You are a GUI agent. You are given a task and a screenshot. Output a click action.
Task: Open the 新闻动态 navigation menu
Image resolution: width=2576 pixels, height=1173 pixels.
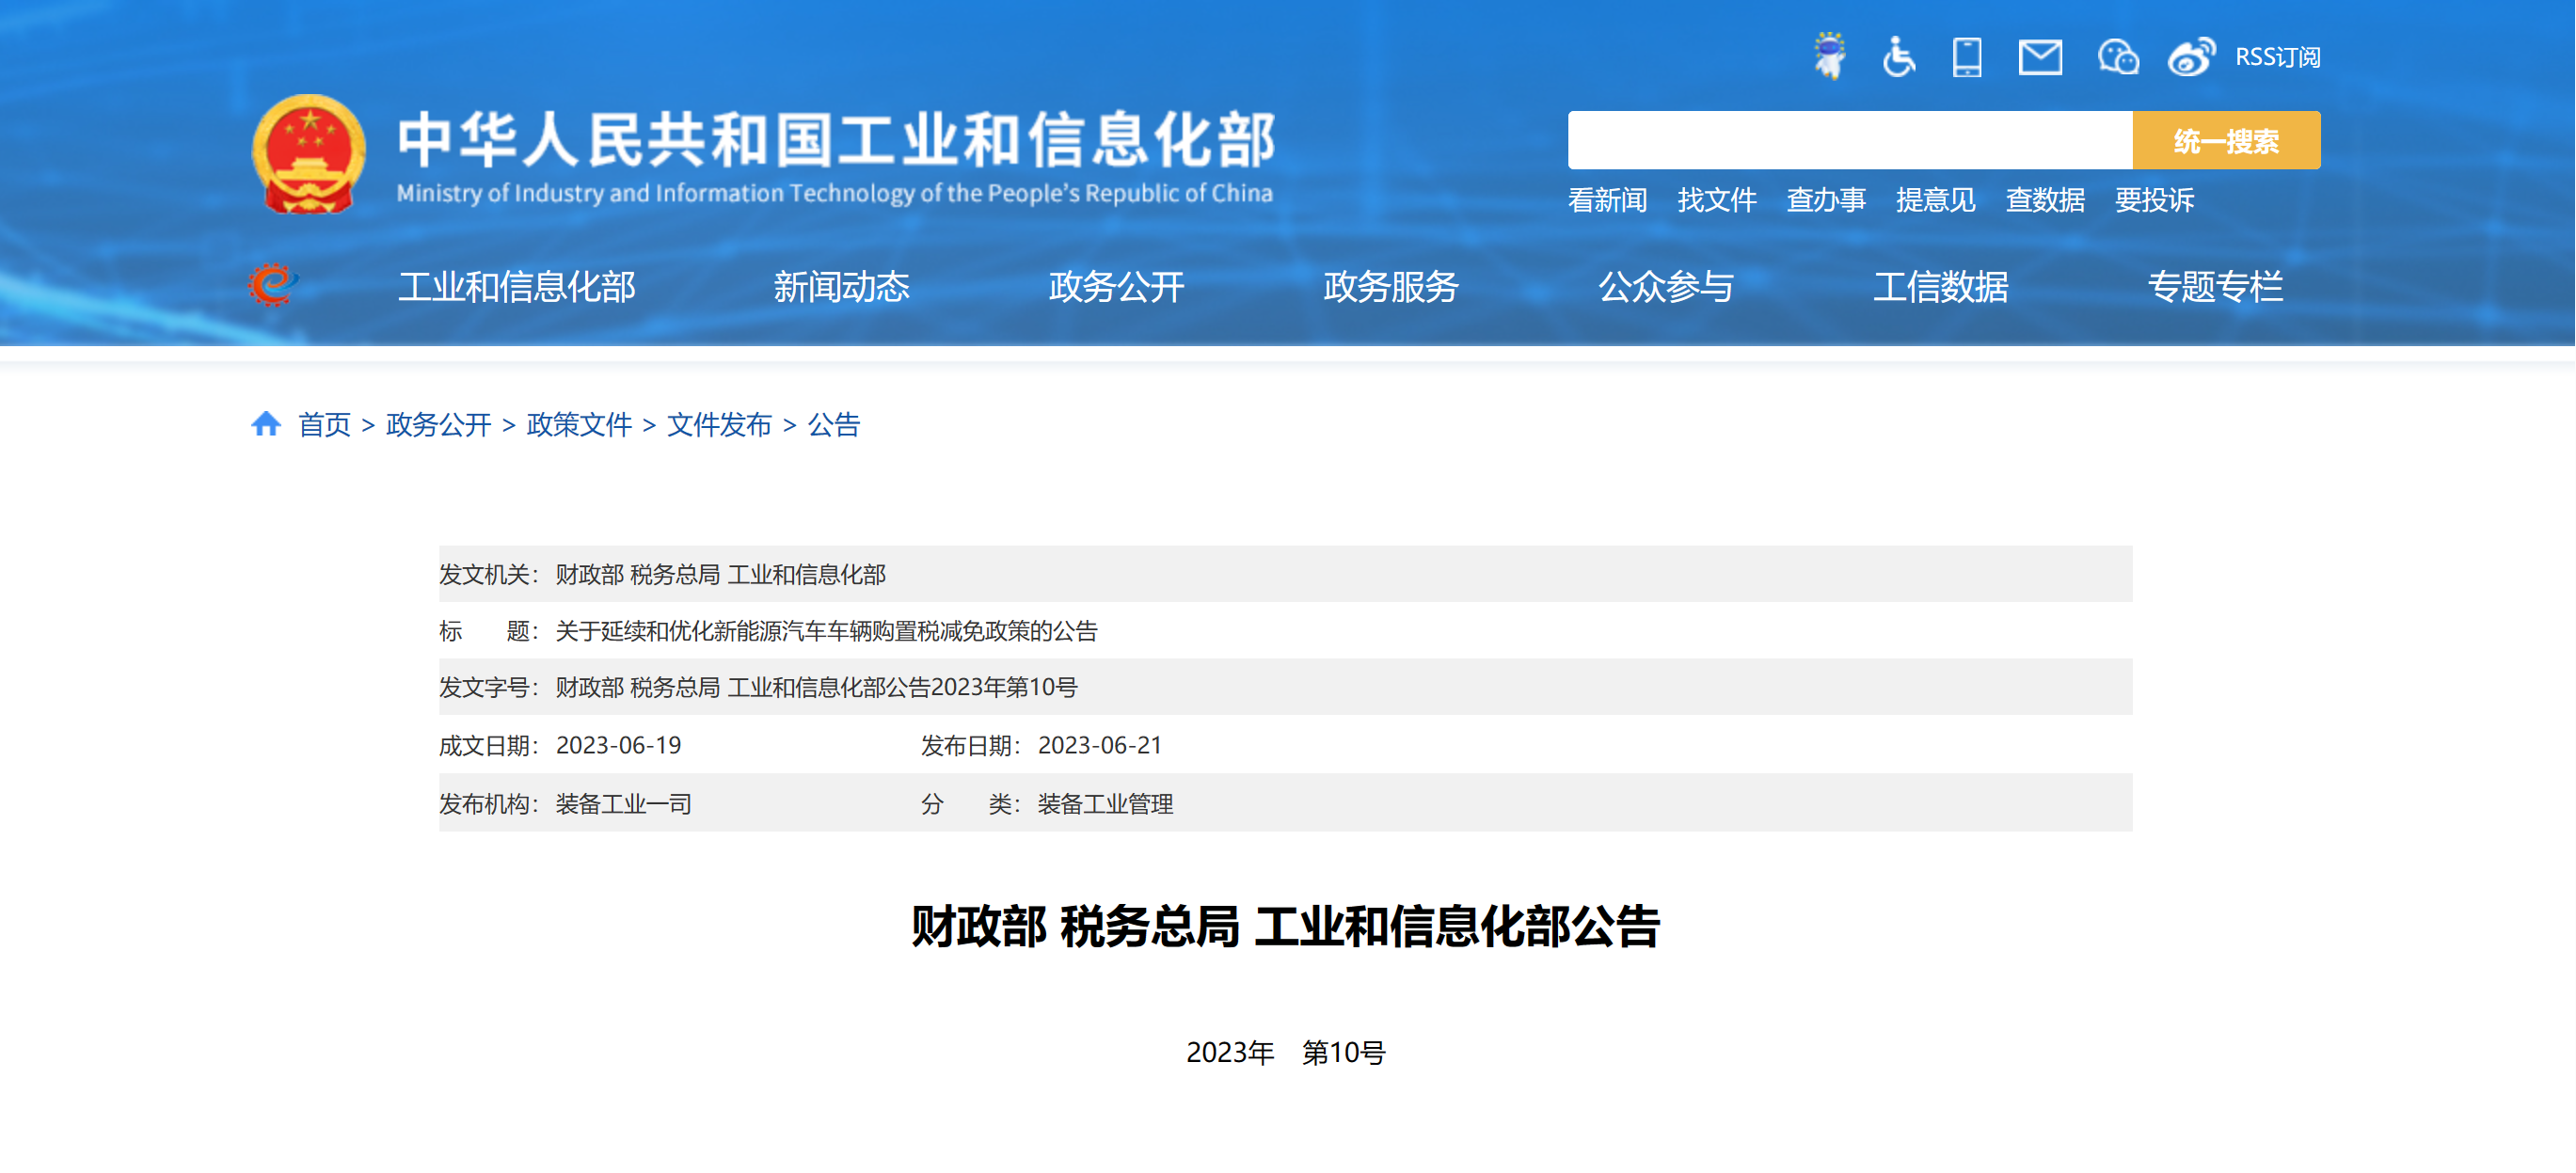[x=841, y=287]
